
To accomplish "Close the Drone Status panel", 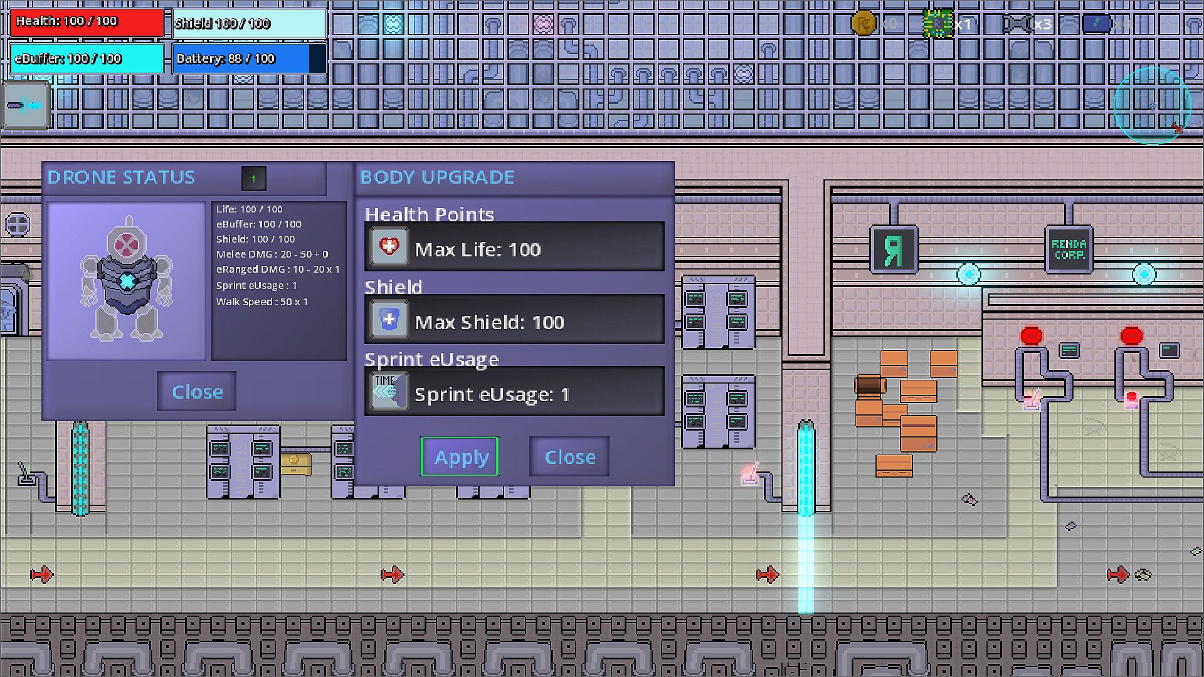I will pos(197,392).
